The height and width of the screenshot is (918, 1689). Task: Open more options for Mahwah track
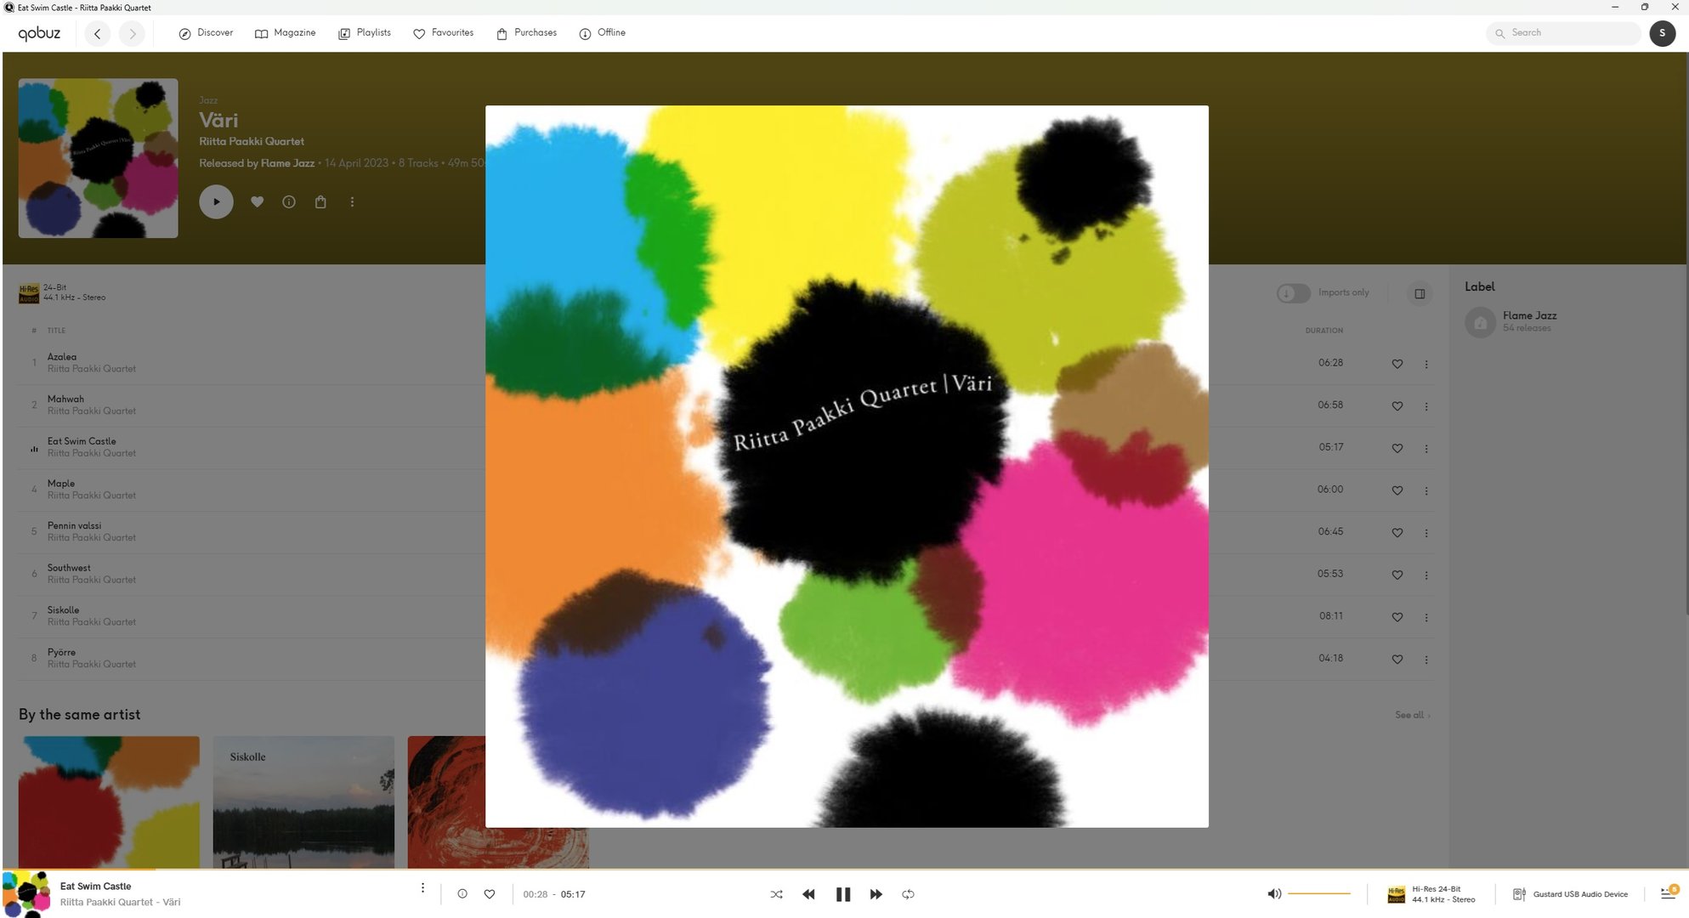[1426, 406]
